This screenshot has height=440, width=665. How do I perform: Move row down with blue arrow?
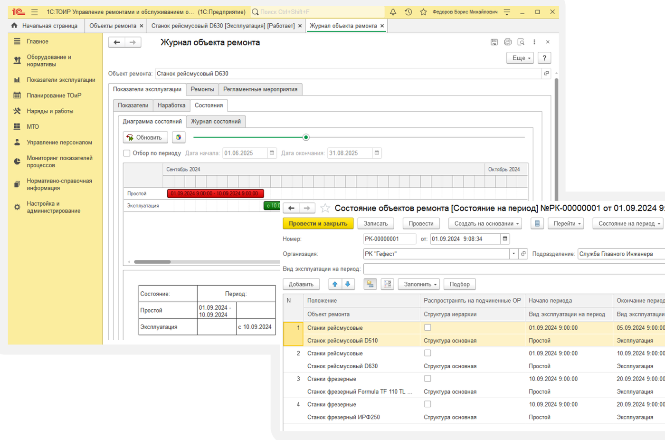[348, 284]
